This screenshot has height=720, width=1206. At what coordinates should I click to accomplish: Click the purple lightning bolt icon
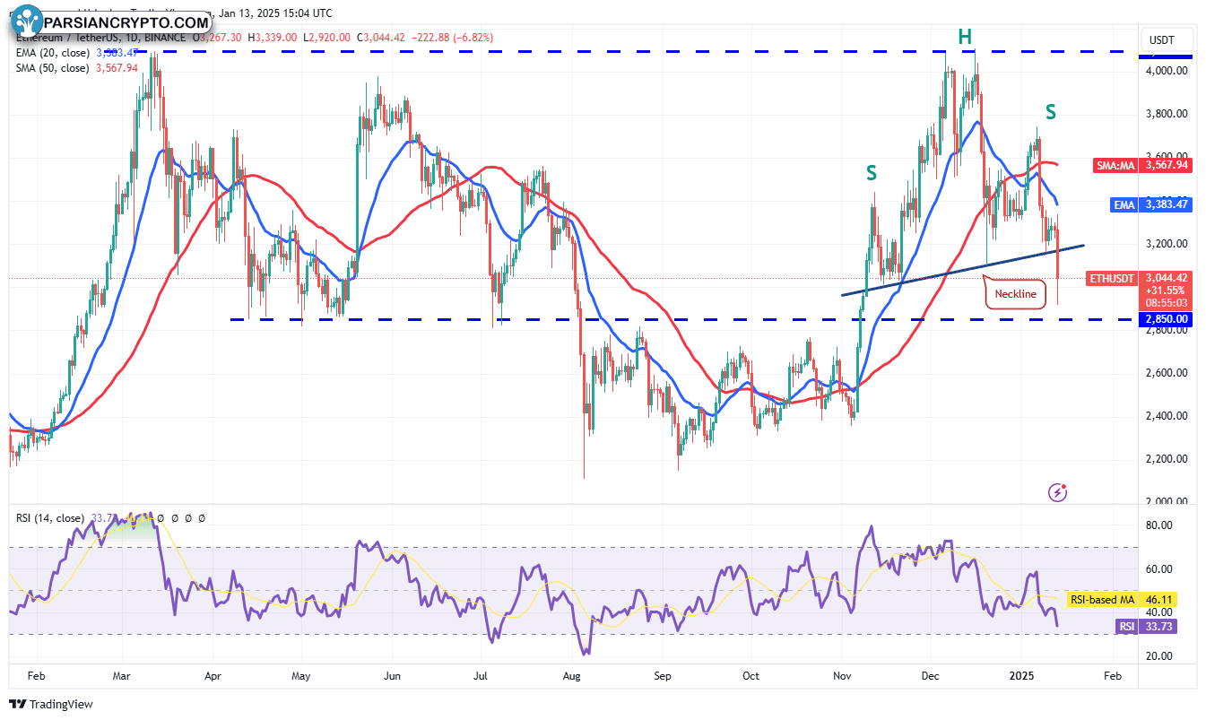click(1058, 491)
